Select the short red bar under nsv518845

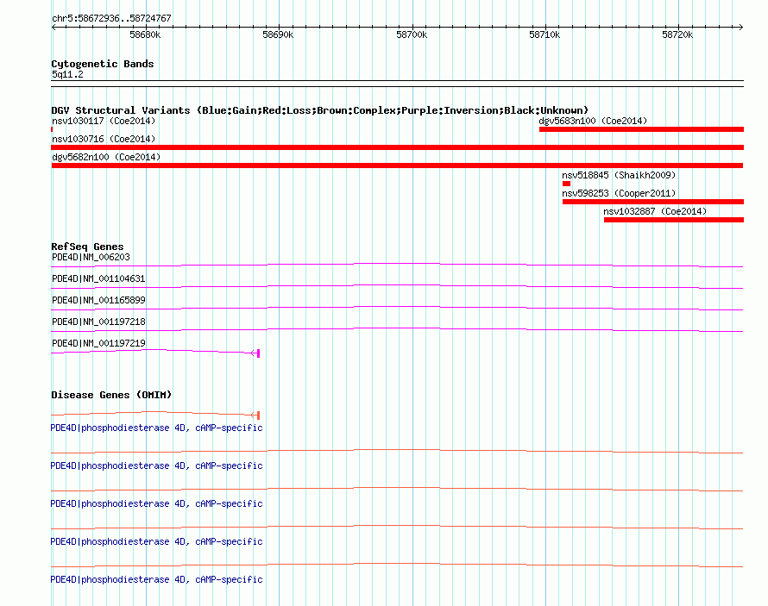566,184
